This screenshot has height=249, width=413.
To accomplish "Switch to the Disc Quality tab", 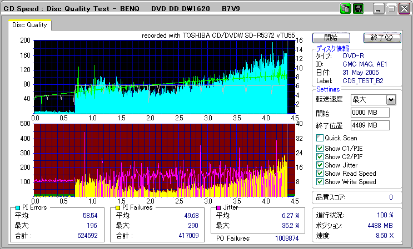I will pos(29,25).
